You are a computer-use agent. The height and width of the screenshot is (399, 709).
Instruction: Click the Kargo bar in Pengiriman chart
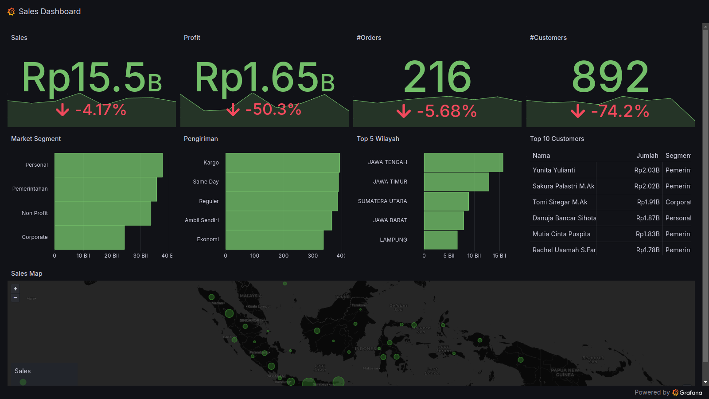[x=282, y=163]
